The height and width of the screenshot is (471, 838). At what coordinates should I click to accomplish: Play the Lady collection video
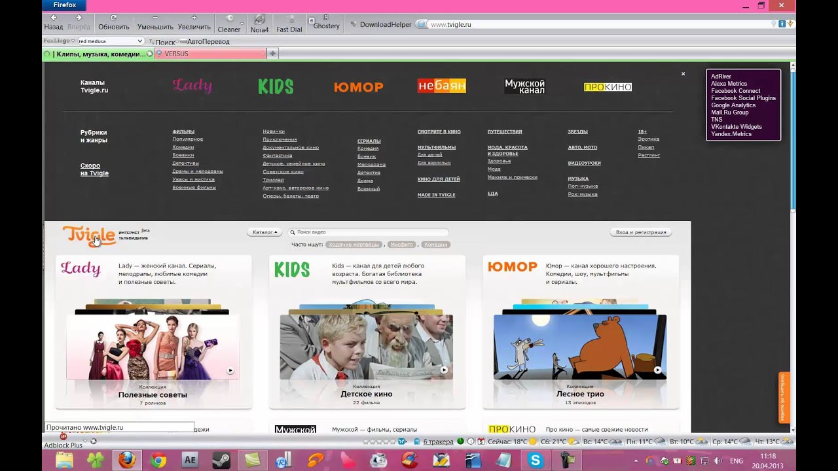230,371
